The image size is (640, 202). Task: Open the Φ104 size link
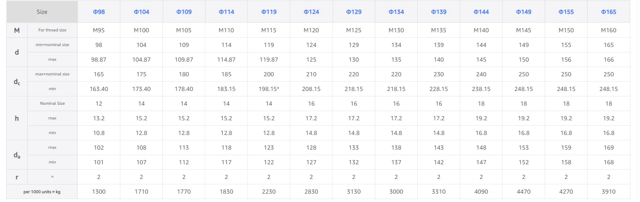[141, 12]
